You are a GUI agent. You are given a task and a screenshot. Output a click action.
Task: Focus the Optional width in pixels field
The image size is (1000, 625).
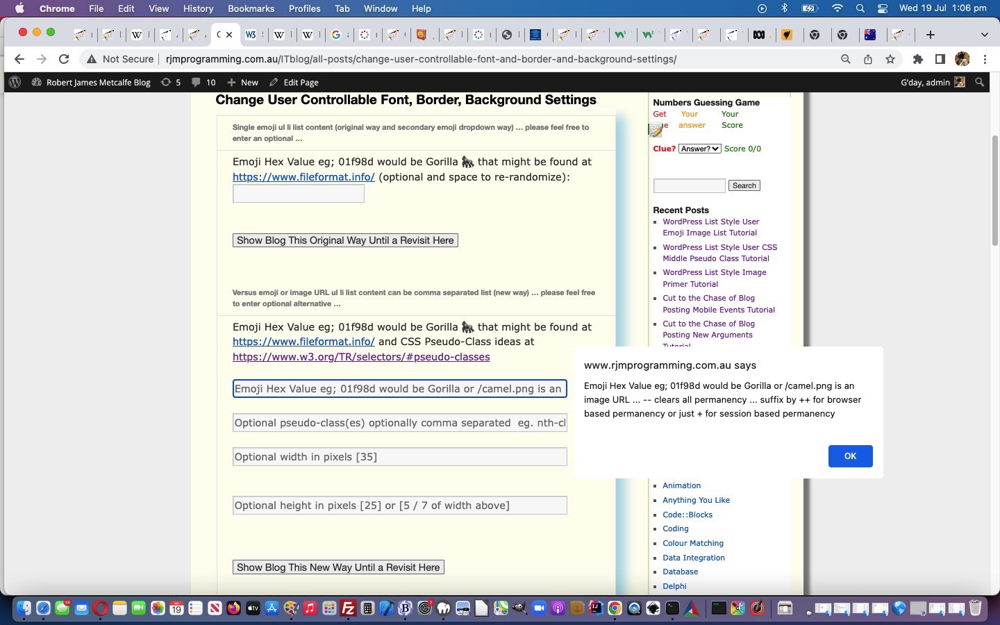pos(399,457)
